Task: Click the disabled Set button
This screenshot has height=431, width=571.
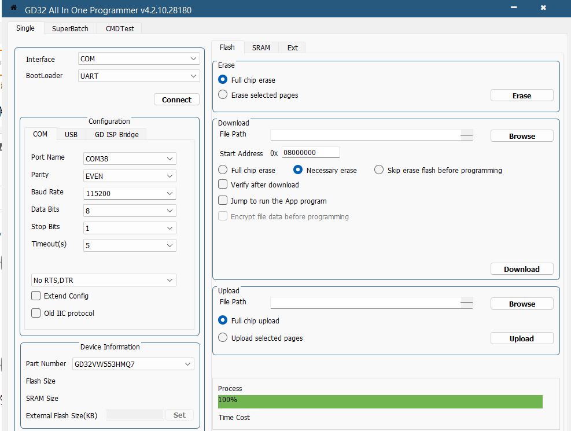Action: [x=179, y=415]
